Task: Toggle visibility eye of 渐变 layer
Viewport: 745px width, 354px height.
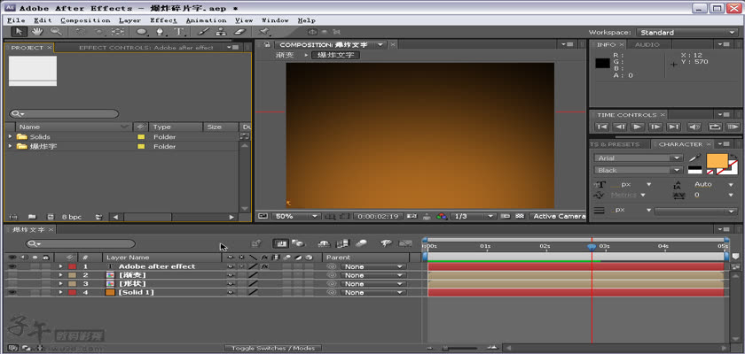Action: click(12, 275)
